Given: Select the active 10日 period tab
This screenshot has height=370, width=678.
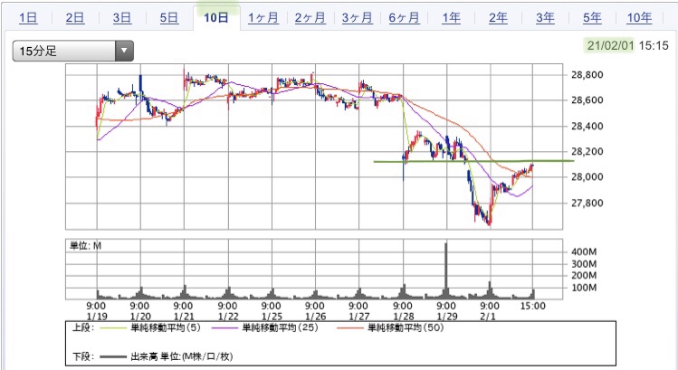Looking at the screenshot, I should [216, 18].
